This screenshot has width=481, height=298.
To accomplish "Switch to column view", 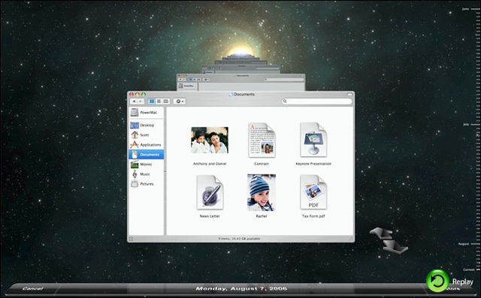I will [166, 101].
